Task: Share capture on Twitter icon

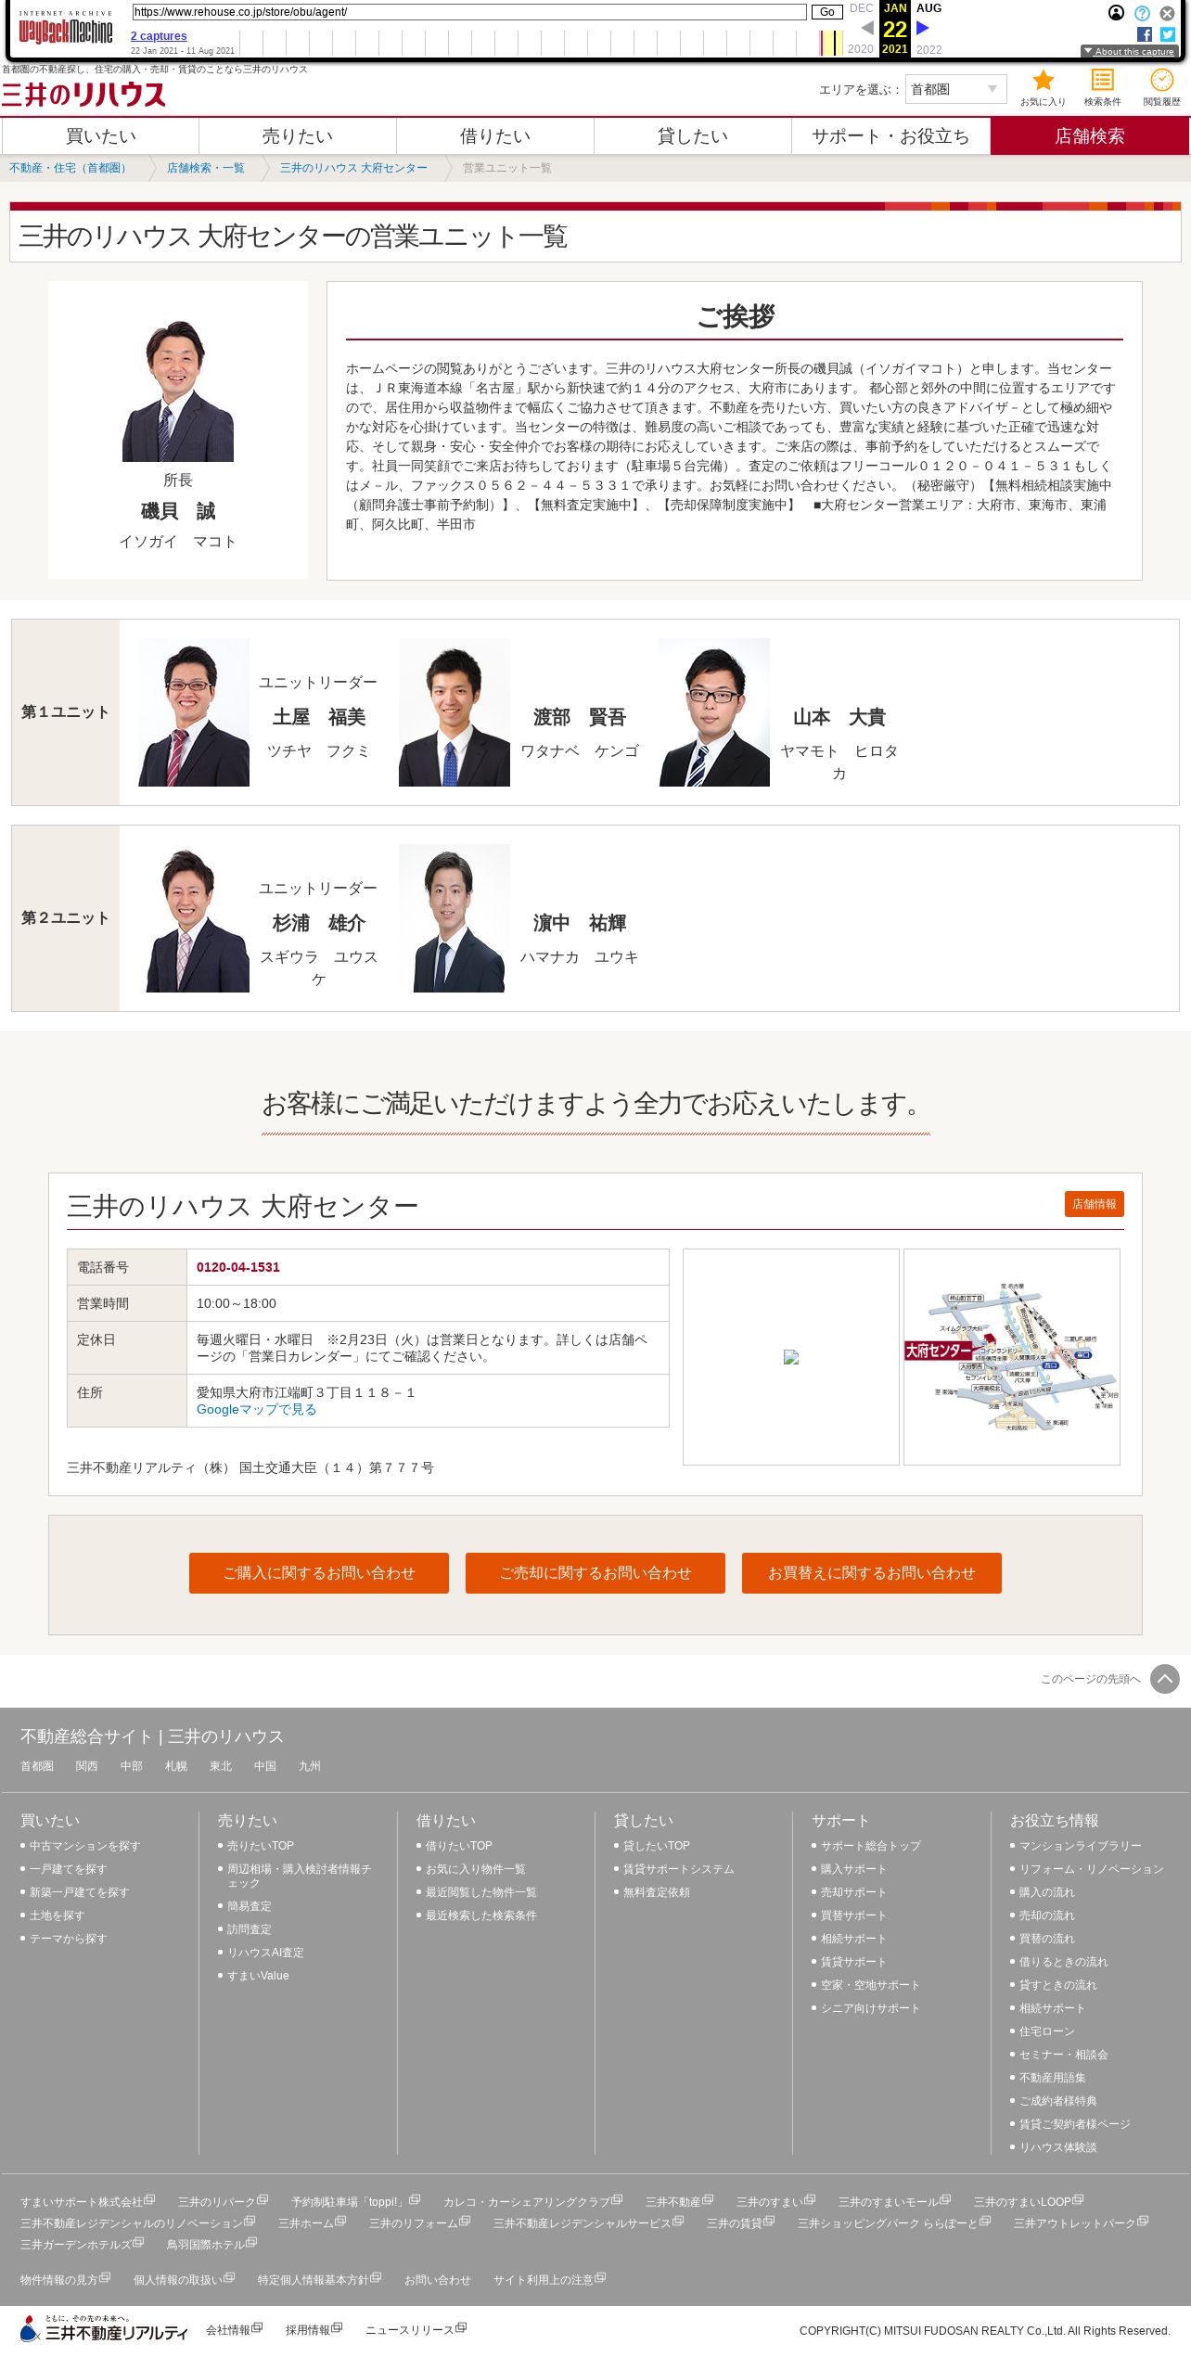Action: pos(1167,34)
